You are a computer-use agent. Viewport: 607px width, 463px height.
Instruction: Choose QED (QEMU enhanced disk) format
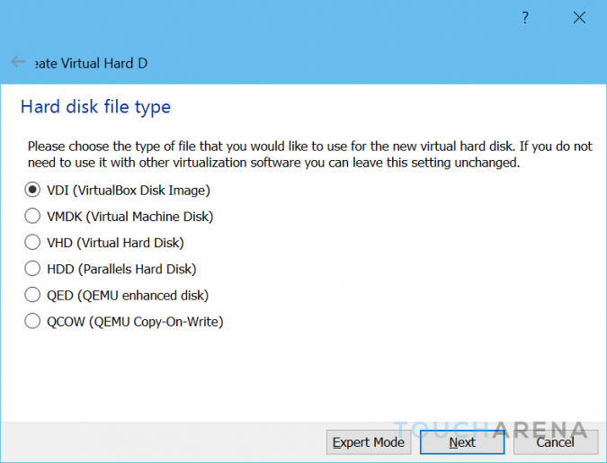(x=117, y=296)
